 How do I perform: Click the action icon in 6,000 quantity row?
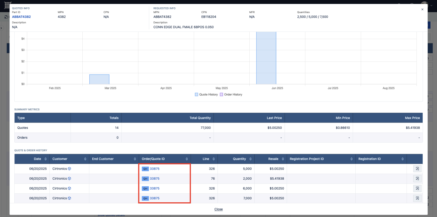click(x=417, y=189)
